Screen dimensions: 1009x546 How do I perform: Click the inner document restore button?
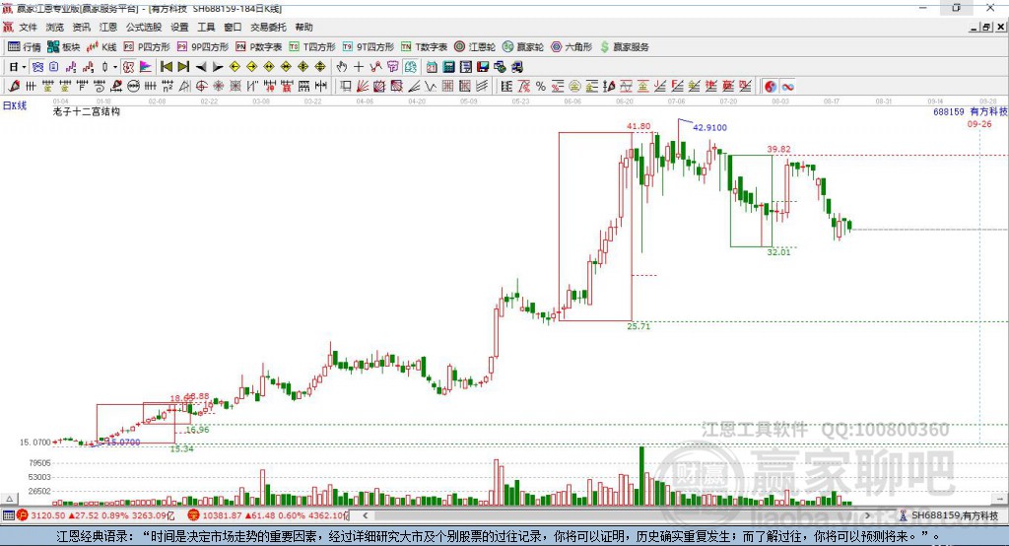tap(985, 27)
